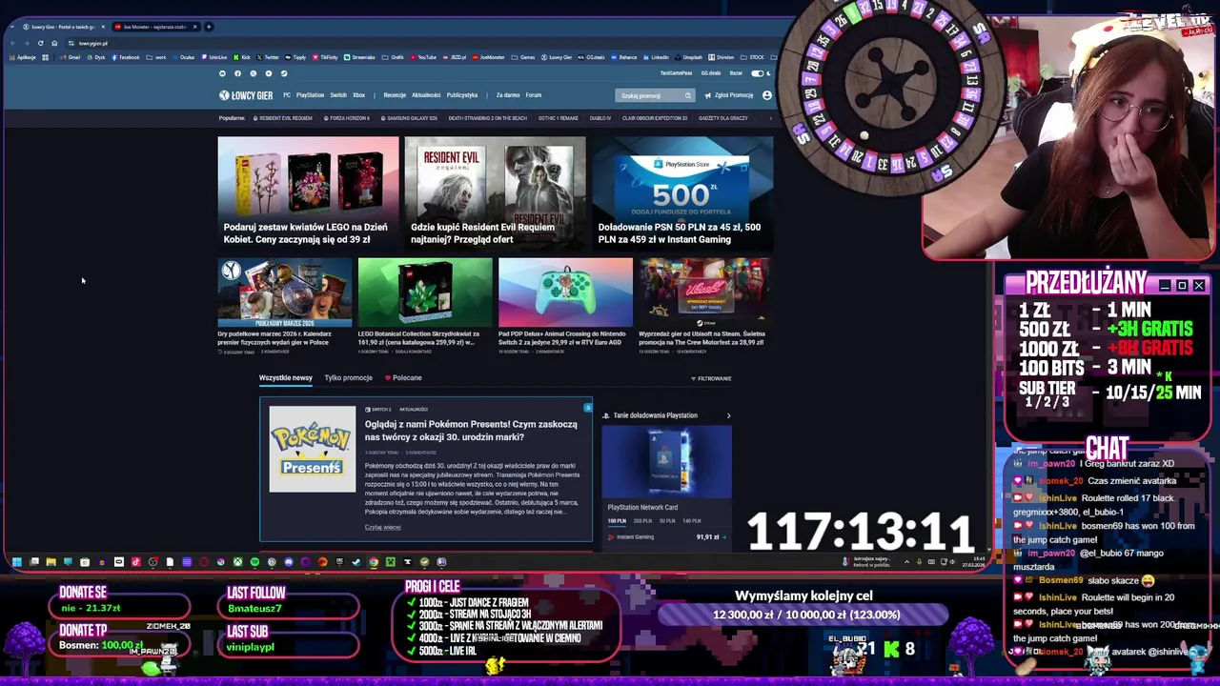Click the Czytaj więcej link

point(382,527)
